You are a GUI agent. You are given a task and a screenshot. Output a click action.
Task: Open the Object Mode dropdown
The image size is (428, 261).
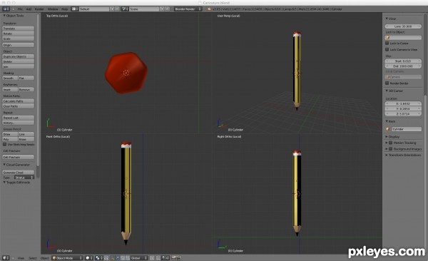pyautogui.click(x=68, y=257)
